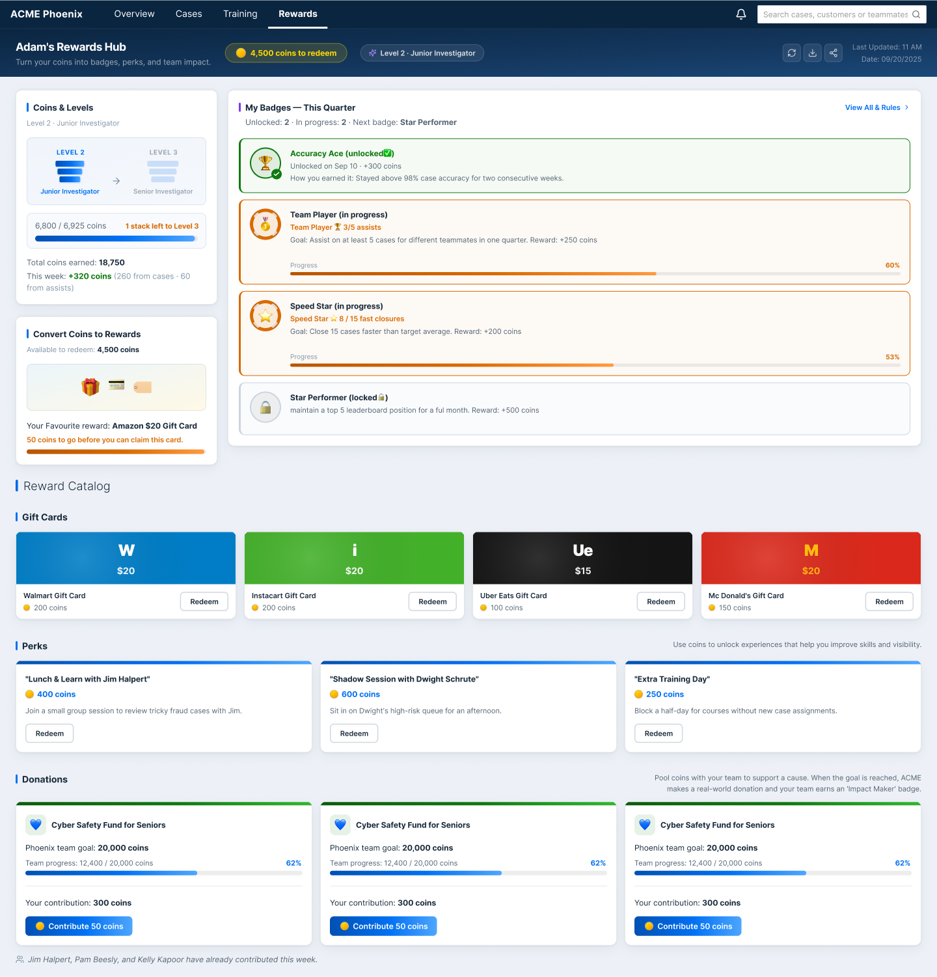Click the heart icon on first donation card

tap(36, 825)
